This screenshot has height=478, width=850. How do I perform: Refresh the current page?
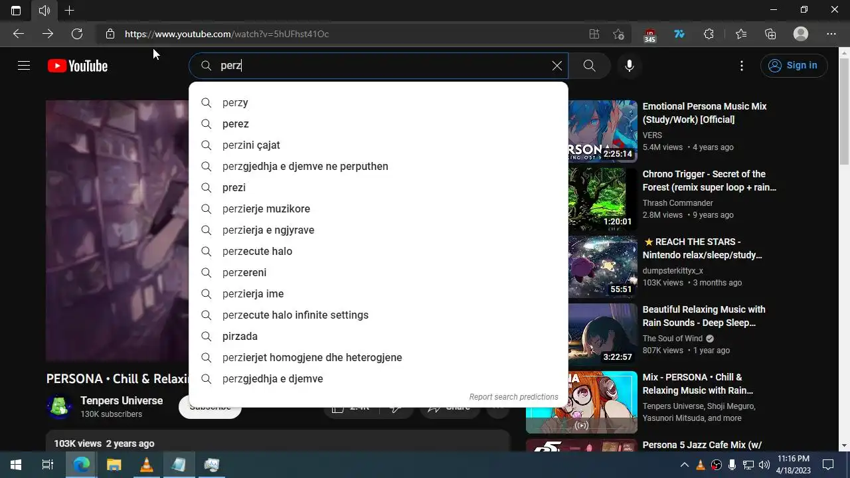[x=77, y=34]
